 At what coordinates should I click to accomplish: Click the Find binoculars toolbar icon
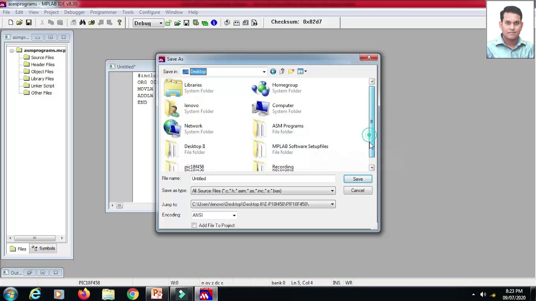tap(82, 23)
